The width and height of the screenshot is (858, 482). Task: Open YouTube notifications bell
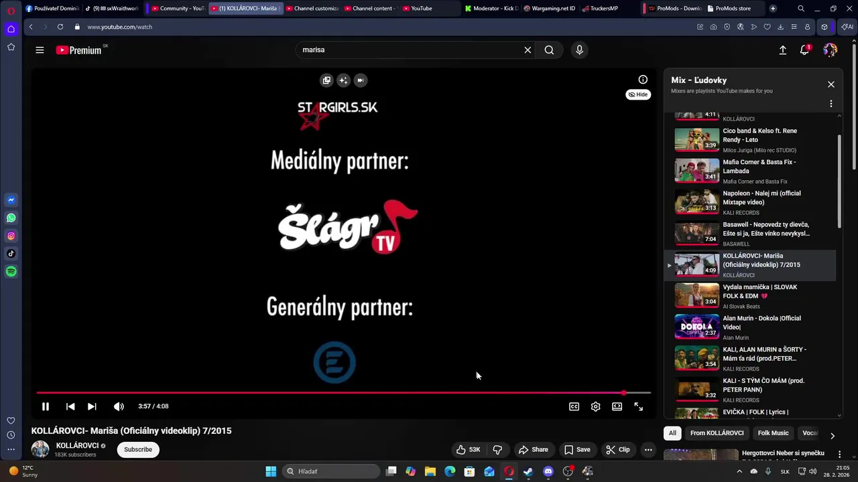pos(805,50)
